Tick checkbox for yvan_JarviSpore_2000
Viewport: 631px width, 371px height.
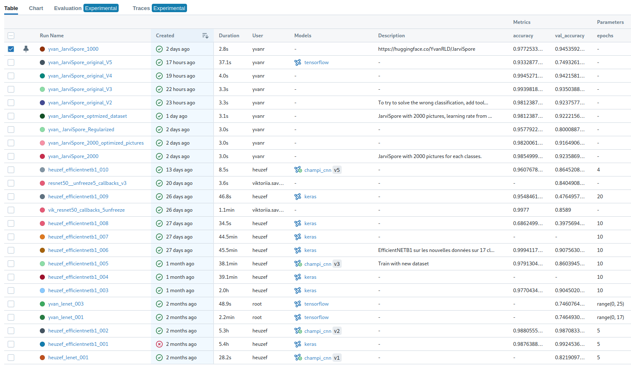coord(11,156)
